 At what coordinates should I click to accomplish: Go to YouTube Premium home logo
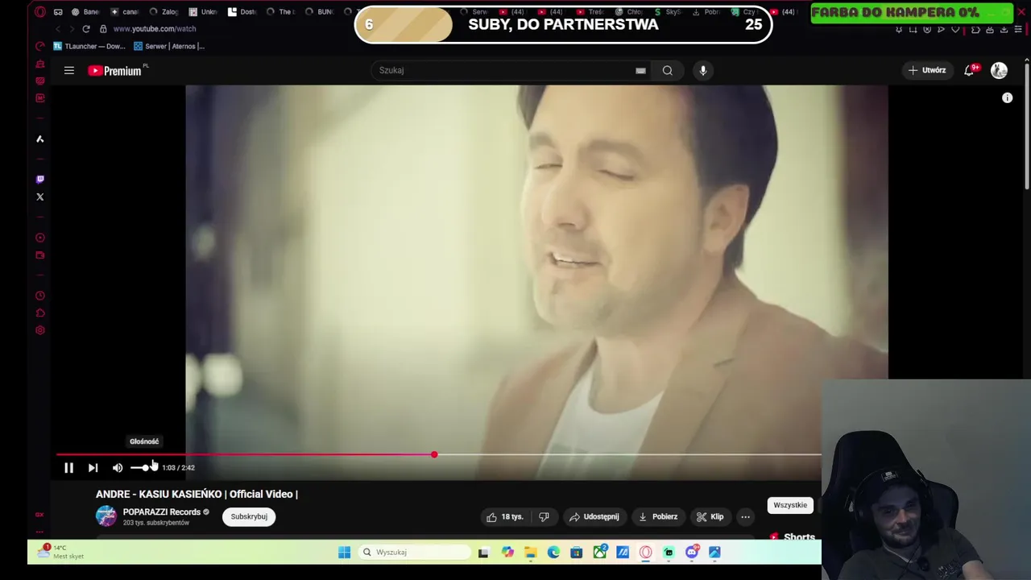point(115,71)
